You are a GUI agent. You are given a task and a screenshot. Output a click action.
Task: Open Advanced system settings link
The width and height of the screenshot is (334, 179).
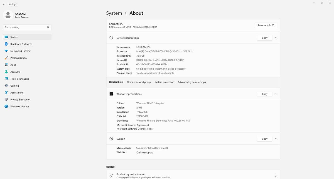(x=192, y=82)
